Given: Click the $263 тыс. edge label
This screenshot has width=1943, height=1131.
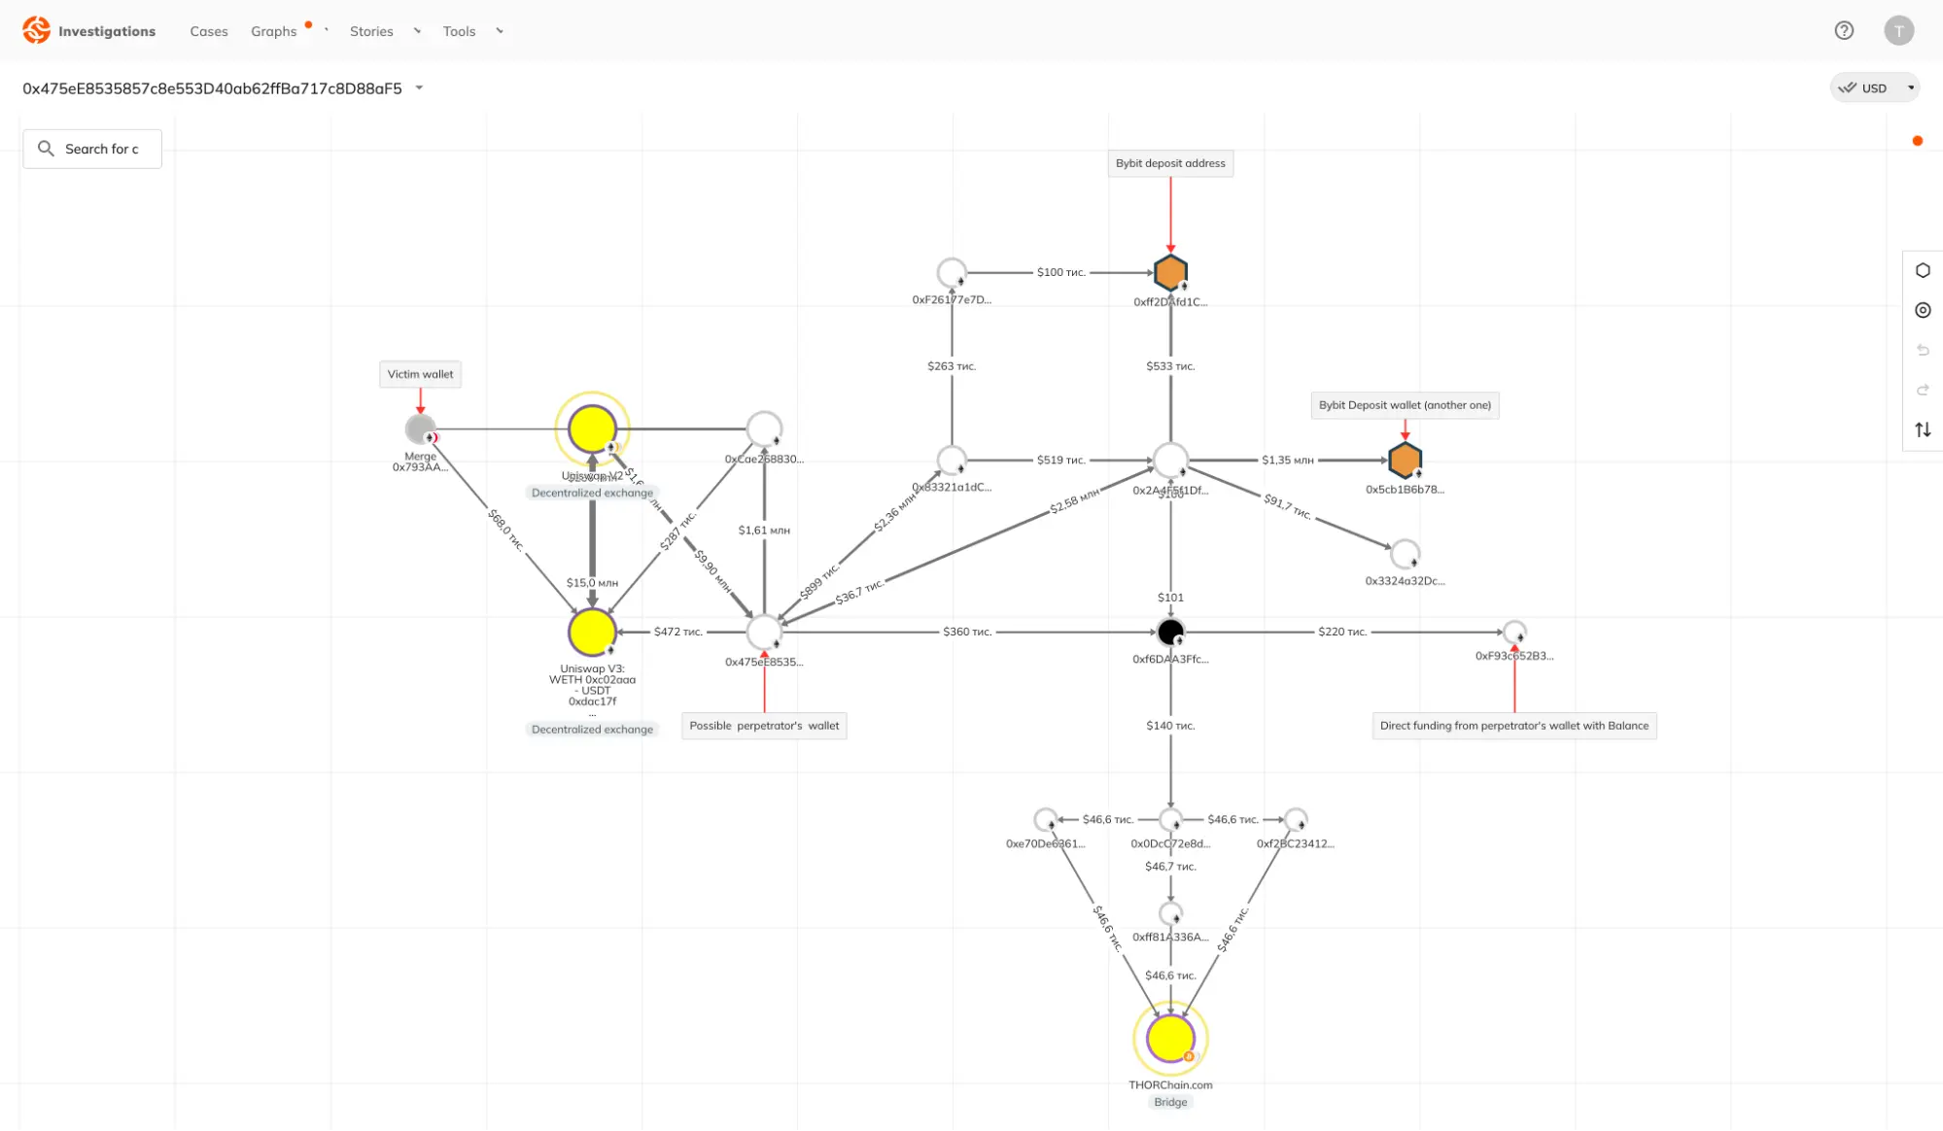Looking at the screenshot, I should [x=952, y=366].
